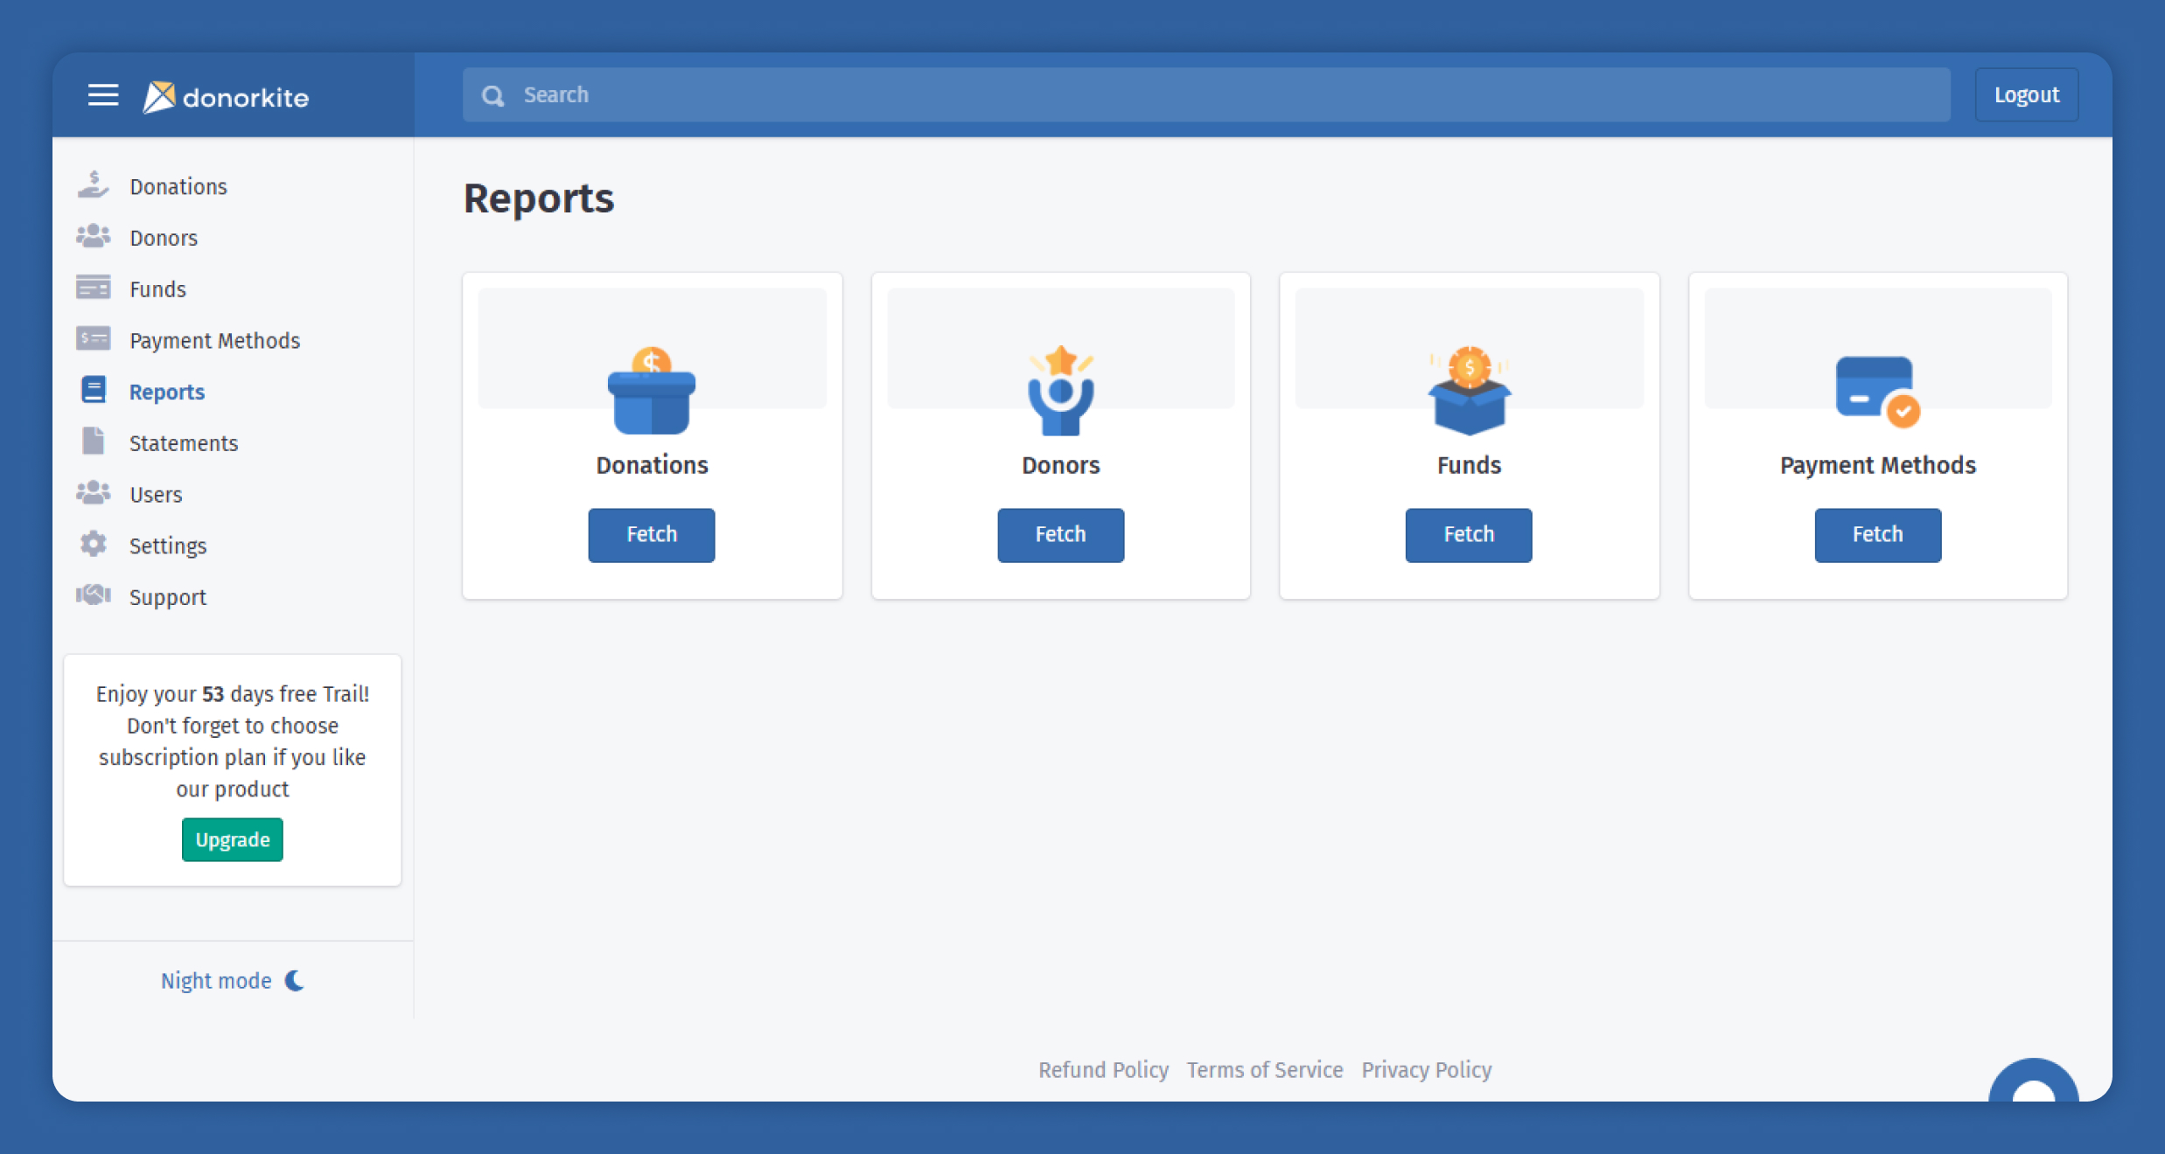Click the Settings gear sidebar icon
This screenshot has height=1154, width=2165.
(93, 545)
